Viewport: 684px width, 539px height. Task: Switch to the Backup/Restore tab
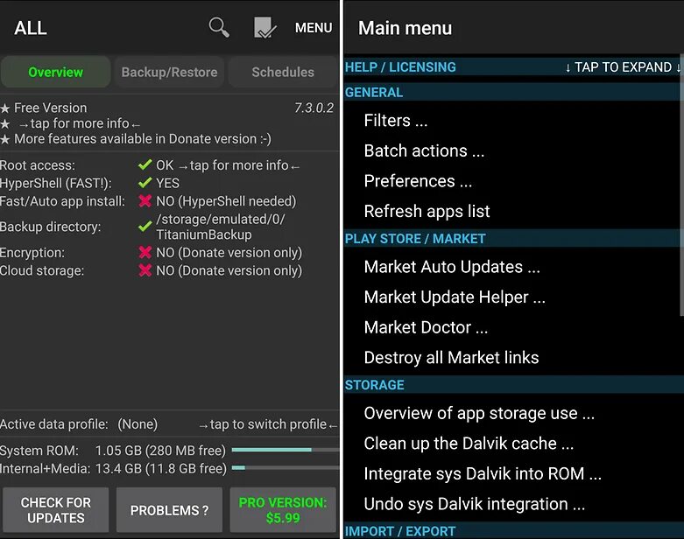[x=169, y=72]
